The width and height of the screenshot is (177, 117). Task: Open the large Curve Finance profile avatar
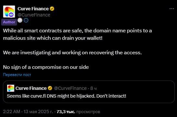click(x=9, y=12)
